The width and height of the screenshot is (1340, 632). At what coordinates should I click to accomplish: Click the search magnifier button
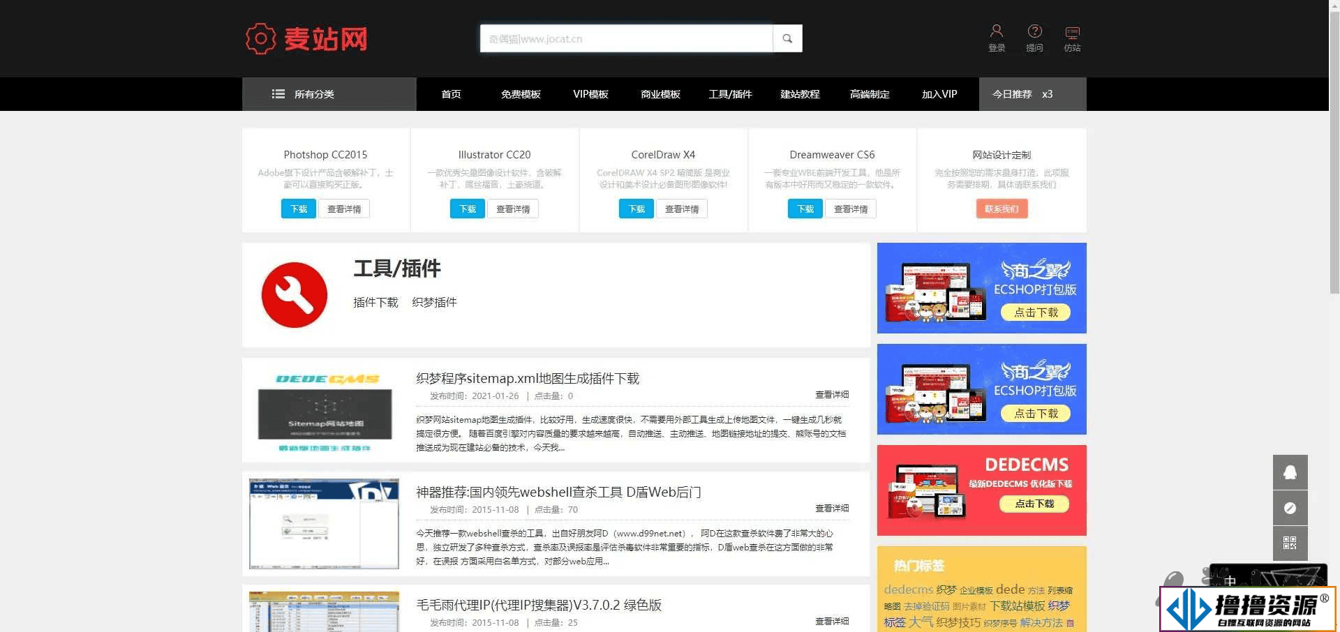[x=787, y=38]
